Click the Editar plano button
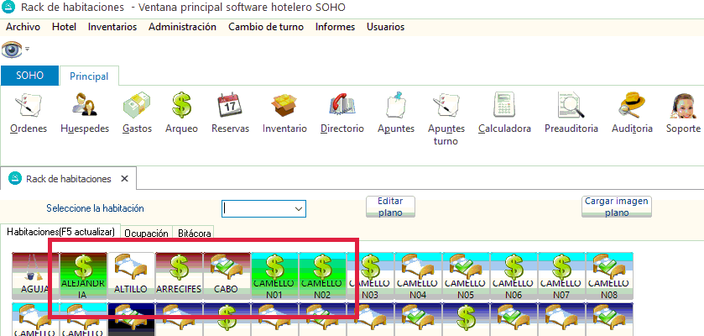Viewport: 704px width, 336px height. point(390,207)
